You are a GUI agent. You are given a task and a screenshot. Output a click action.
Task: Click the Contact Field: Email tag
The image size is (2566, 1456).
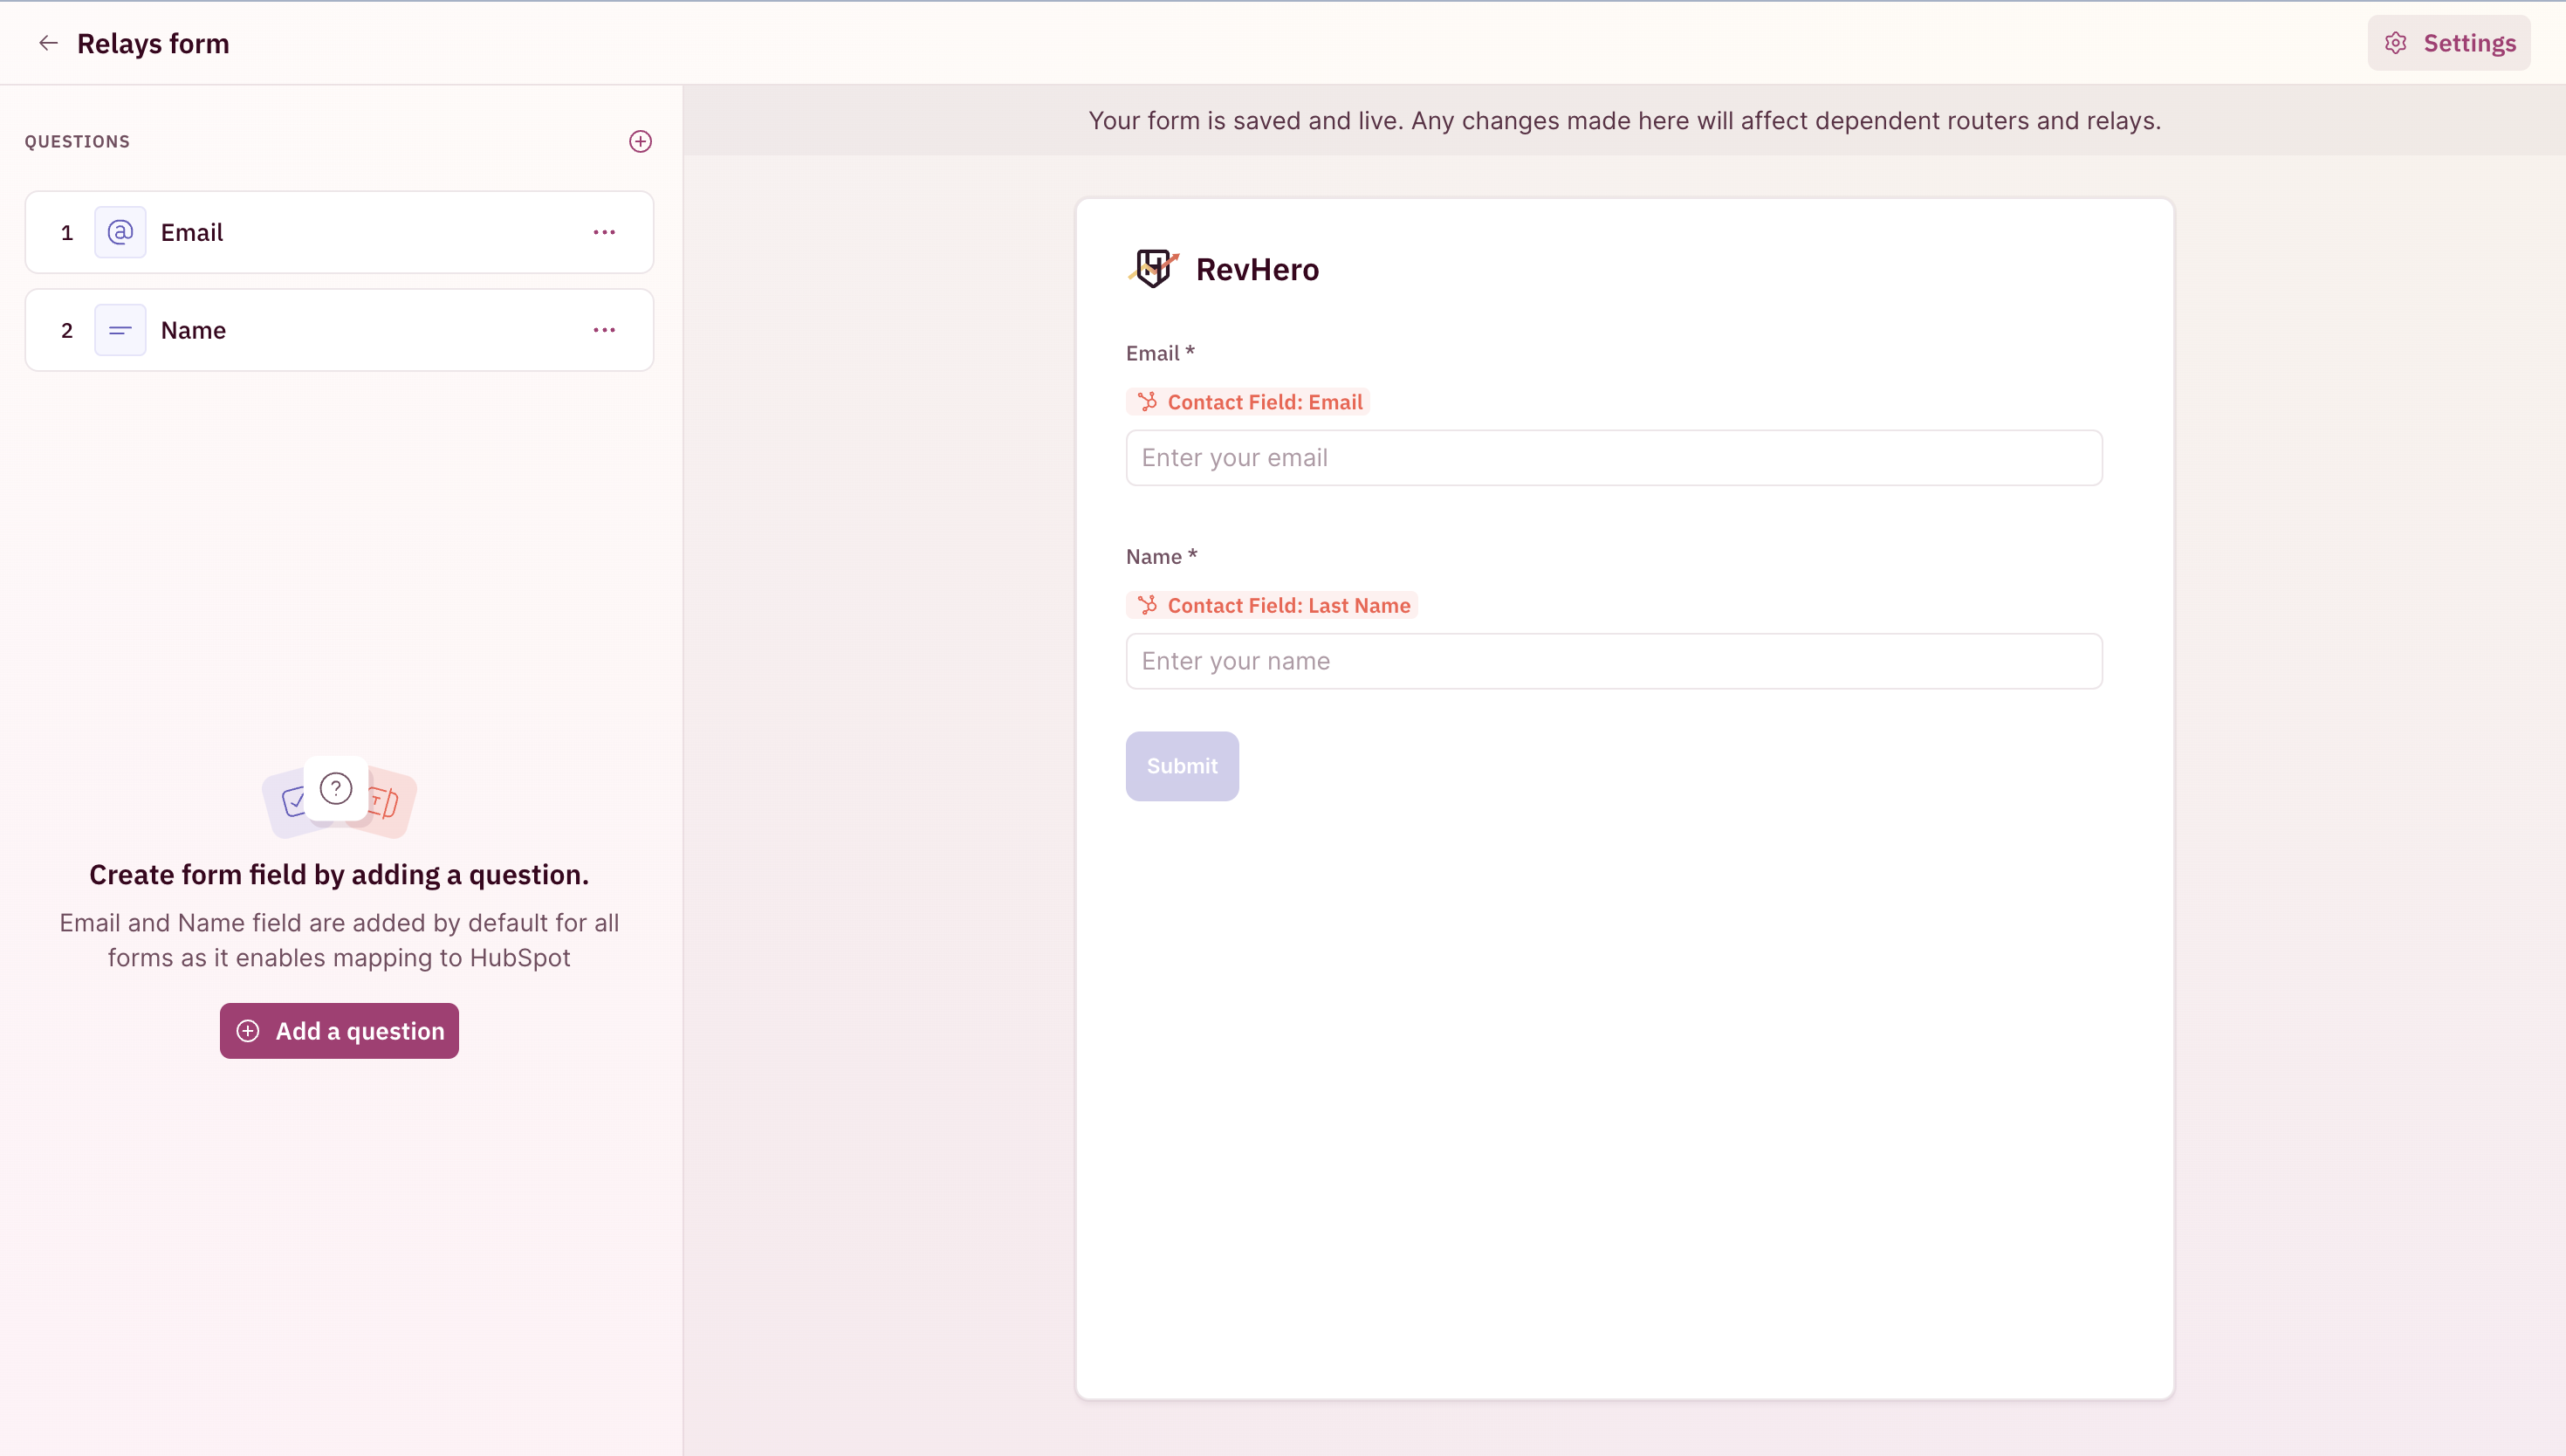point(1247,402)
